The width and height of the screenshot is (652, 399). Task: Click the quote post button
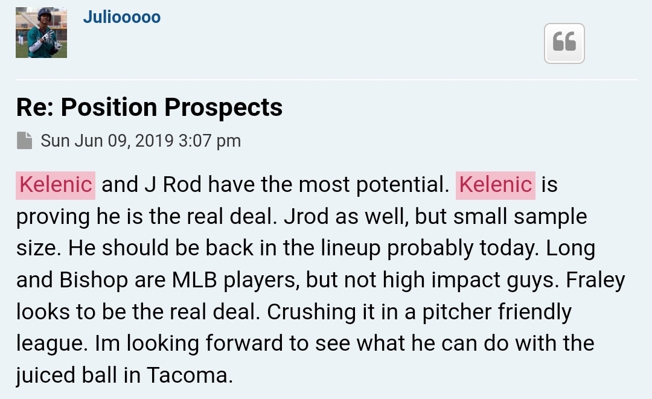click(x=564, y=43)
